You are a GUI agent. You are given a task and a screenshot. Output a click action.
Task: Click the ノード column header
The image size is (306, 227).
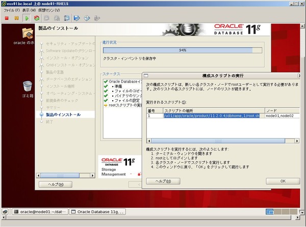[x=282, y=110]
